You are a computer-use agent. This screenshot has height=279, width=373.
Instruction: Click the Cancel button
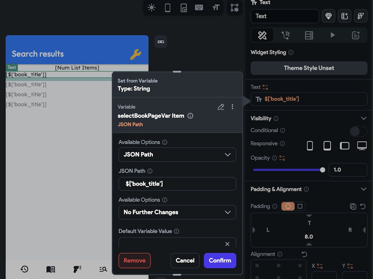[185, 261]
